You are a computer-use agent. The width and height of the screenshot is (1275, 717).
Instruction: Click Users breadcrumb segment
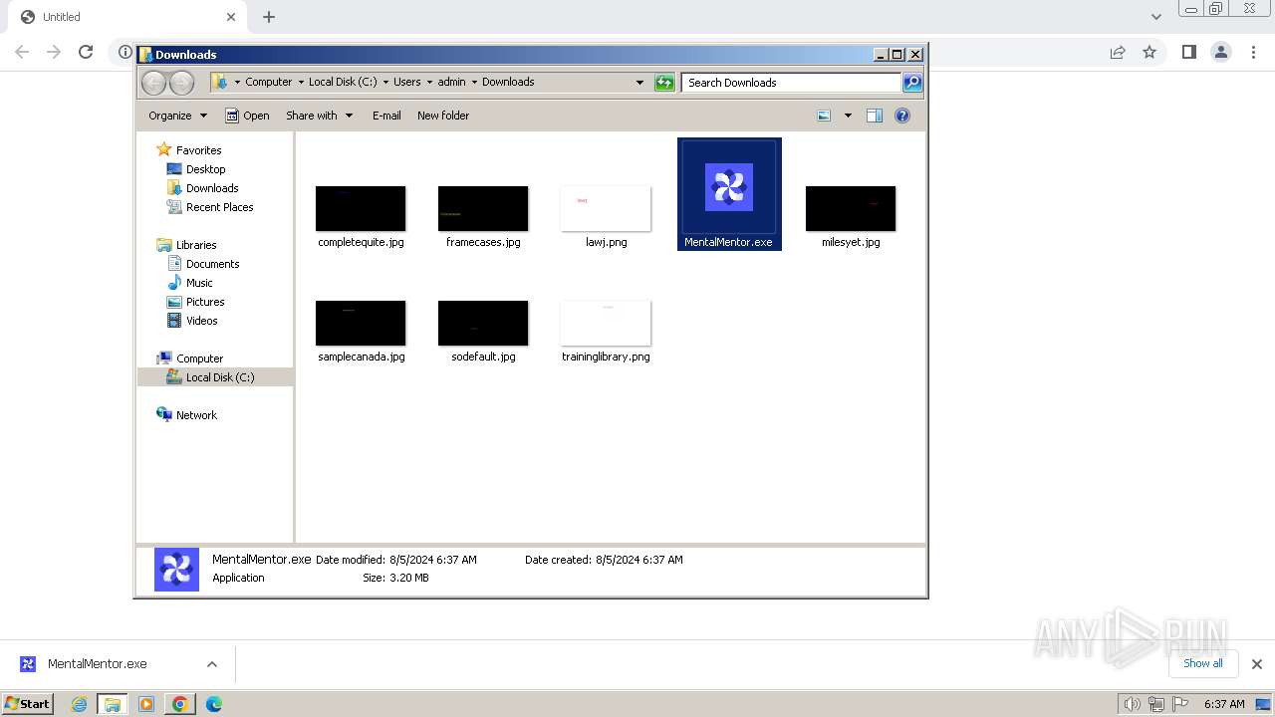click(x=406, y=83)
